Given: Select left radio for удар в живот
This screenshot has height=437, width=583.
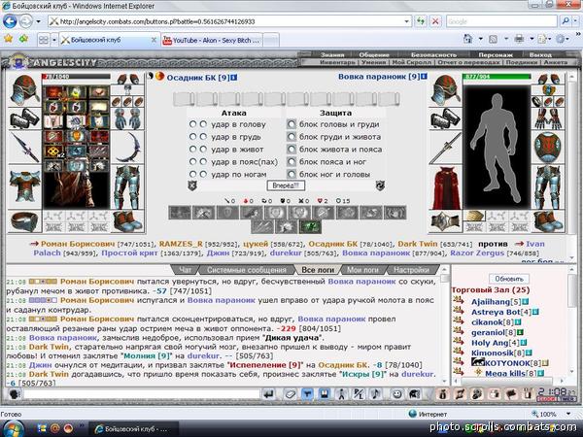Looking at the screenshot, I should [x=192, y=149].
